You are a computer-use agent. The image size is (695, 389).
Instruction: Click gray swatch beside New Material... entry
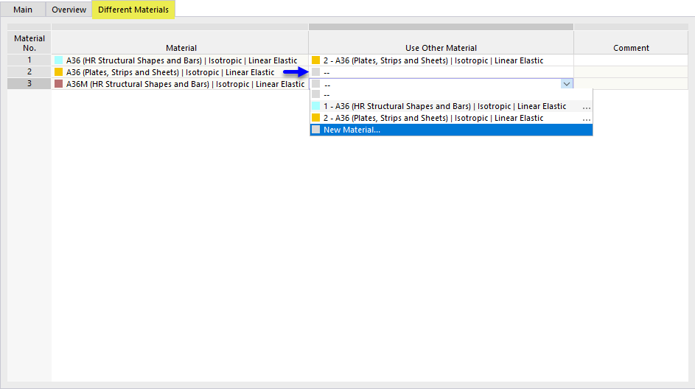pyautogui.click(x=315, y=130)
